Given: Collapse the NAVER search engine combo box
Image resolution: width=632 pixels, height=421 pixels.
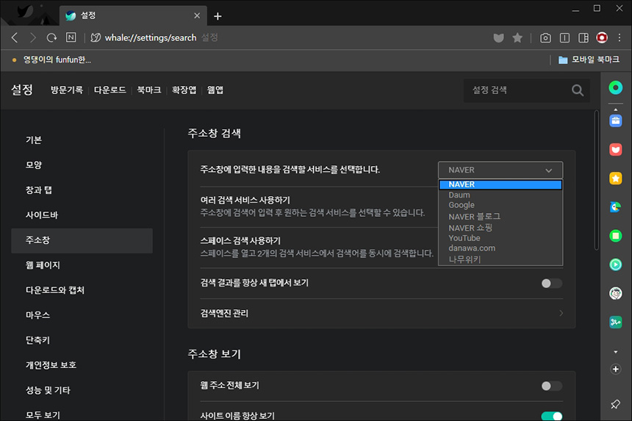Looking at the screenshot, I should tap(500, 170).
